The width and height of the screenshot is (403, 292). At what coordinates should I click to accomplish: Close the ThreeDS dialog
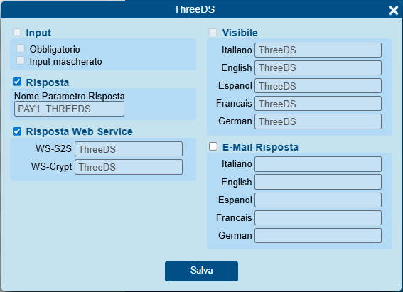coord(394,11)
